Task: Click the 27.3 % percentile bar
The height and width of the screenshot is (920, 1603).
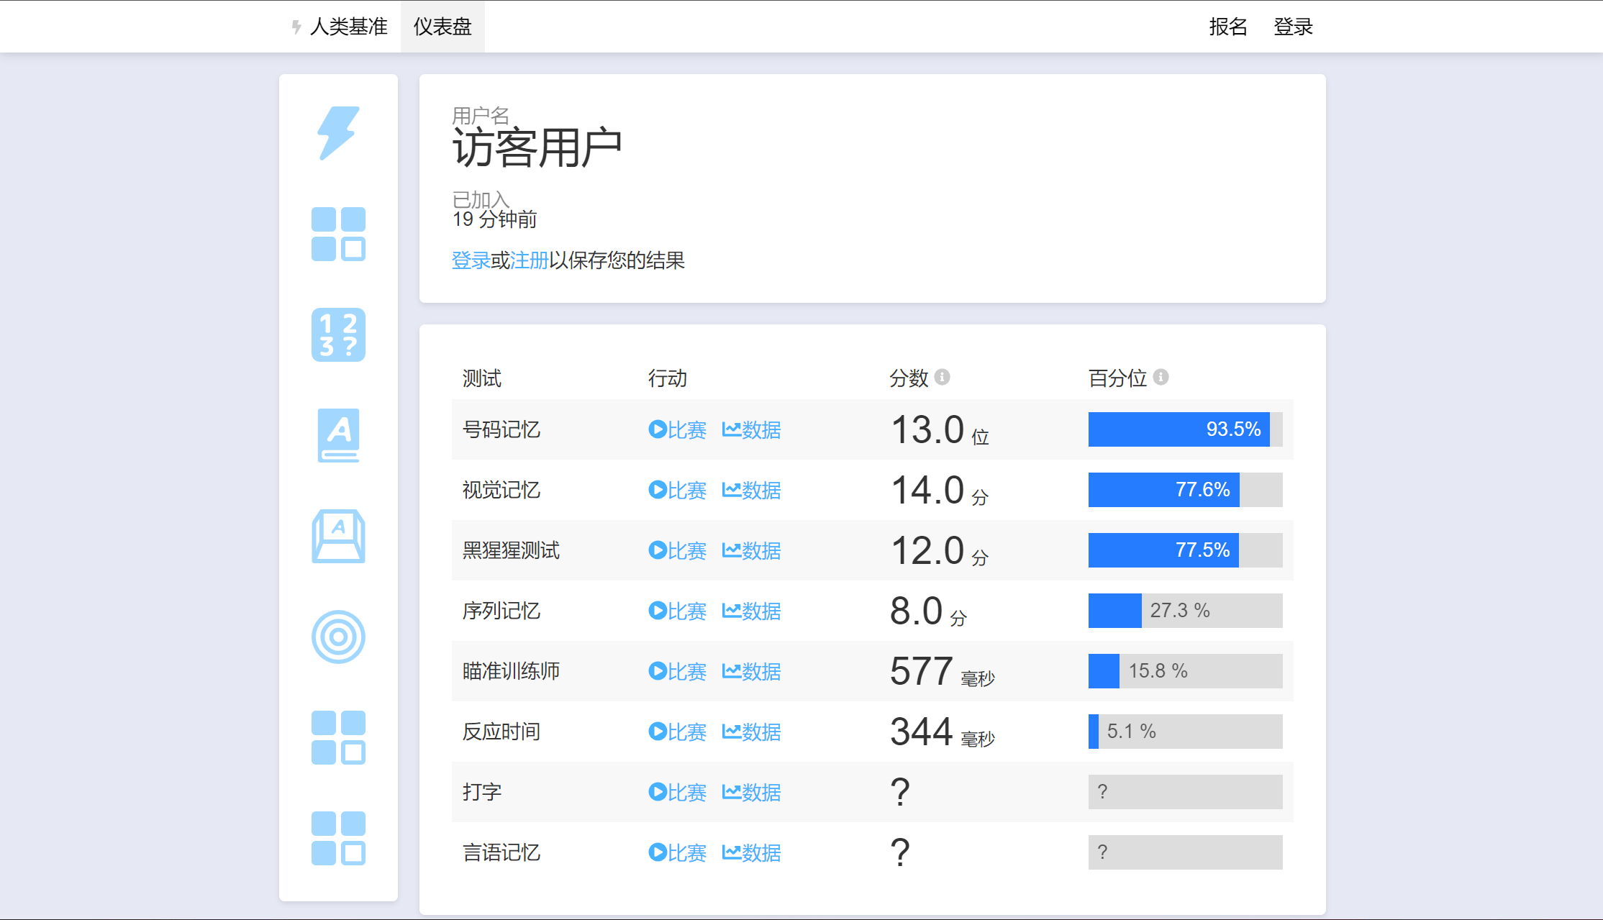Action: pyautogui.click(x=1185, y=611)
